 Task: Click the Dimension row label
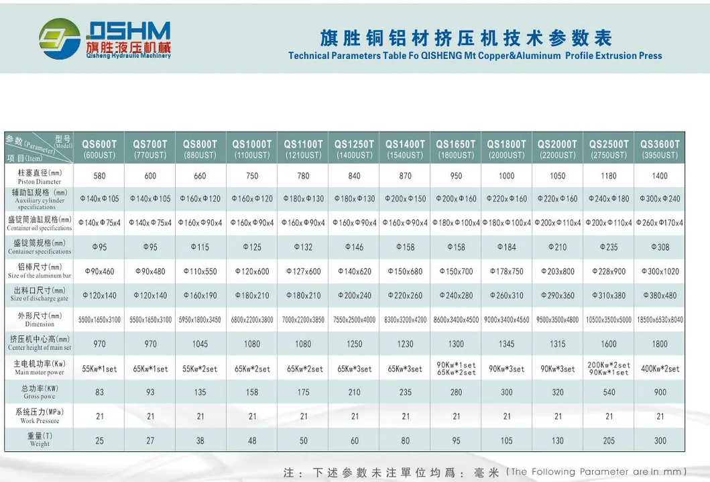pos(38,319)
